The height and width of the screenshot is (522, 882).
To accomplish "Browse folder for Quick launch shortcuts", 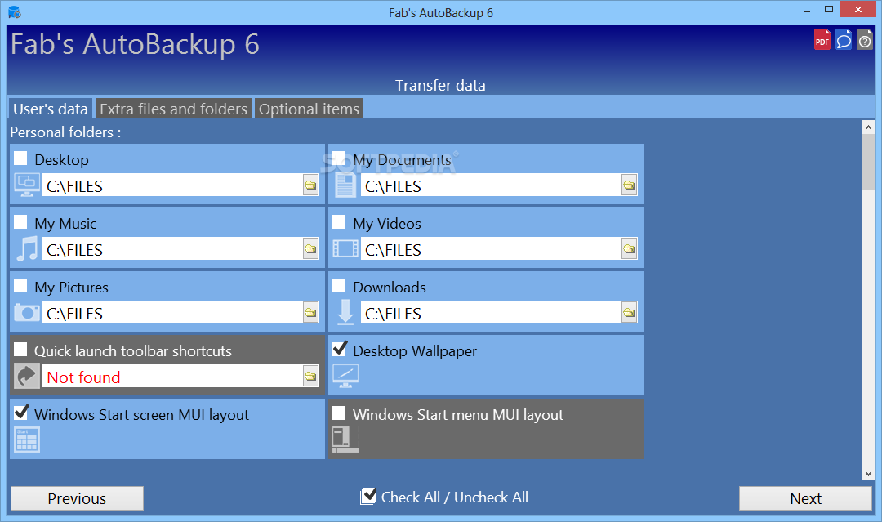I will (310, 376).
